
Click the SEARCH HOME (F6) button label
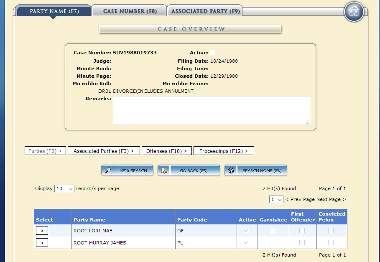point(262,171)
